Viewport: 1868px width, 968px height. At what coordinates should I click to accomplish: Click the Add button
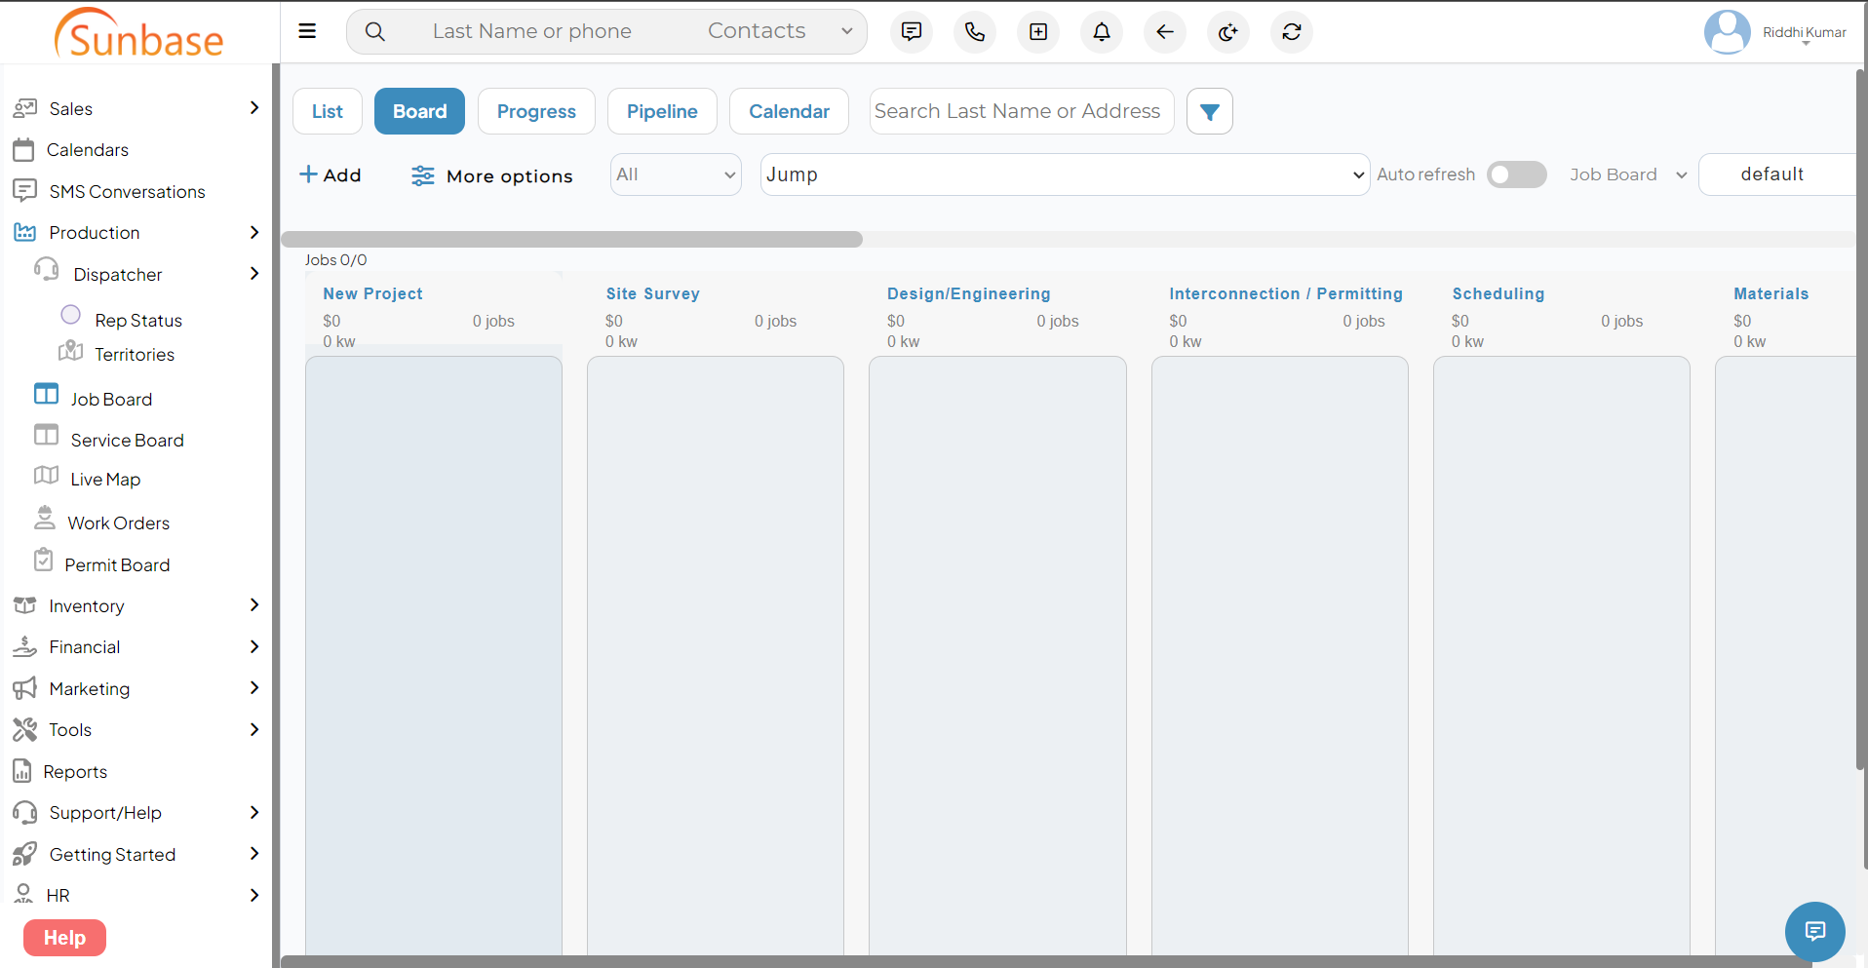[x=331, y=175]
